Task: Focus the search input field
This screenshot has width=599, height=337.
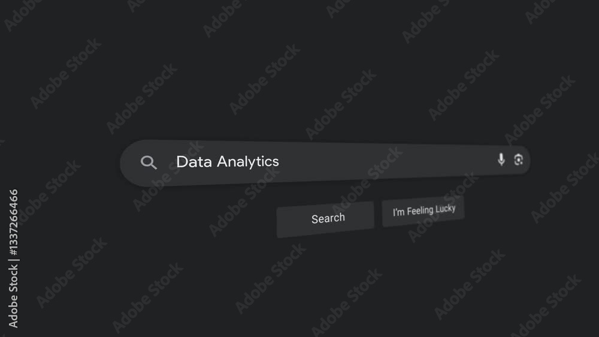Action: point(325,163)
